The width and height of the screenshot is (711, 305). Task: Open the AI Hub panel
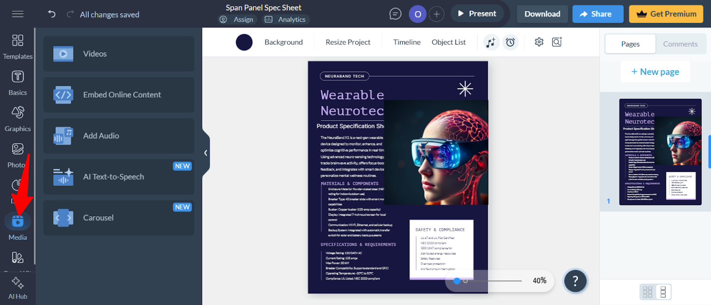pos(18,288)
